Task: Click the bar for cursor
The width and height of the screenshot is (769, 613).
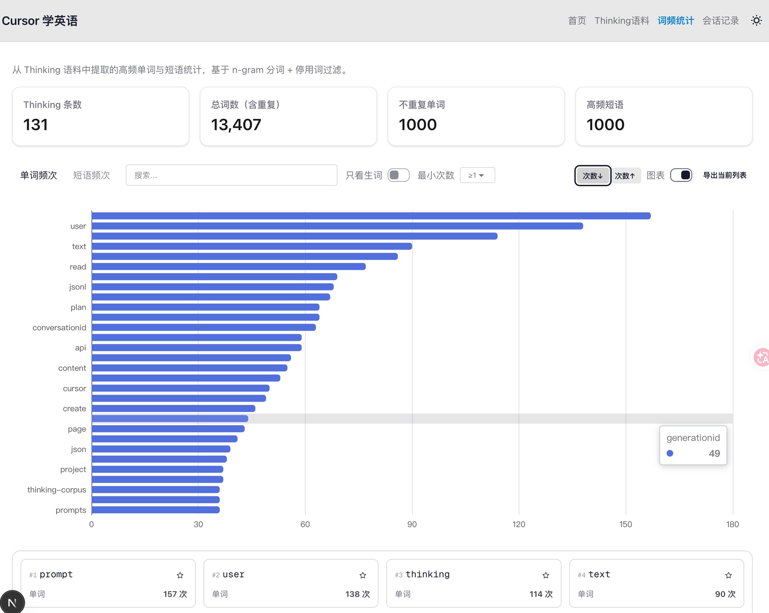Action: click(181, 388)
